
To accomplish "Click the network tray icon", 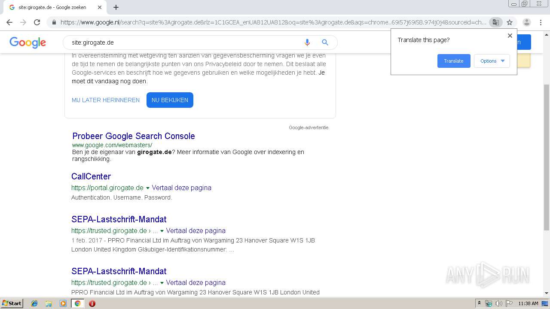I will tap(489, 303).
